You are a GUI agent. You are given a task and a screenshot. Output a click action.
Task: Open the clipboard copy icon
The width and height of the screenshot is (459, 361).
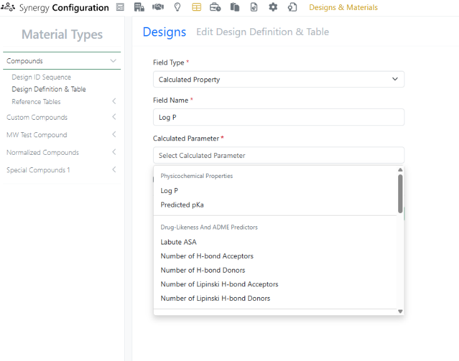coord(235,7)
